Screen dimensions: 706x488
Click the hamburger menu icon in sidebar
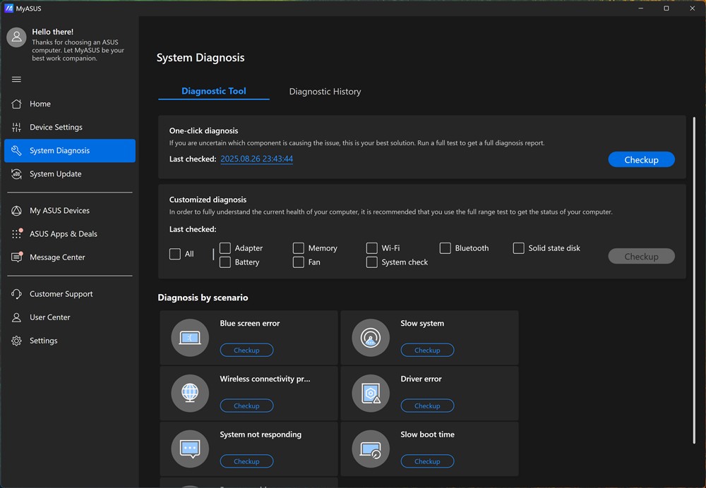[x=17, y=80]
